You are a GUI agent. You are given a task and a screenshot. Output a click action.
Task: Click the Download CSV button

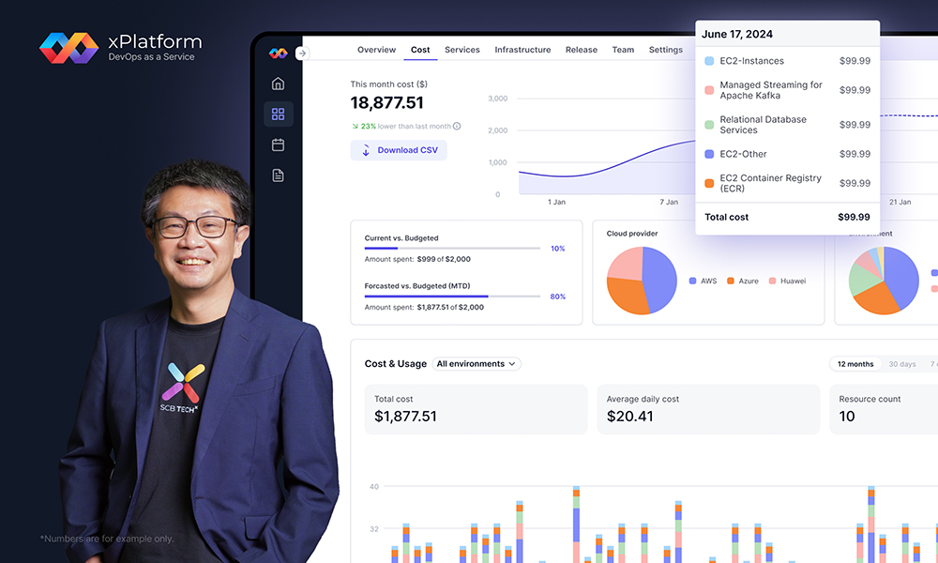(x=399, y=150)
